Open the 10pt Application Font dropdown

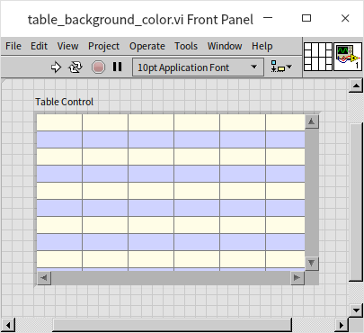tap(198, 67)
